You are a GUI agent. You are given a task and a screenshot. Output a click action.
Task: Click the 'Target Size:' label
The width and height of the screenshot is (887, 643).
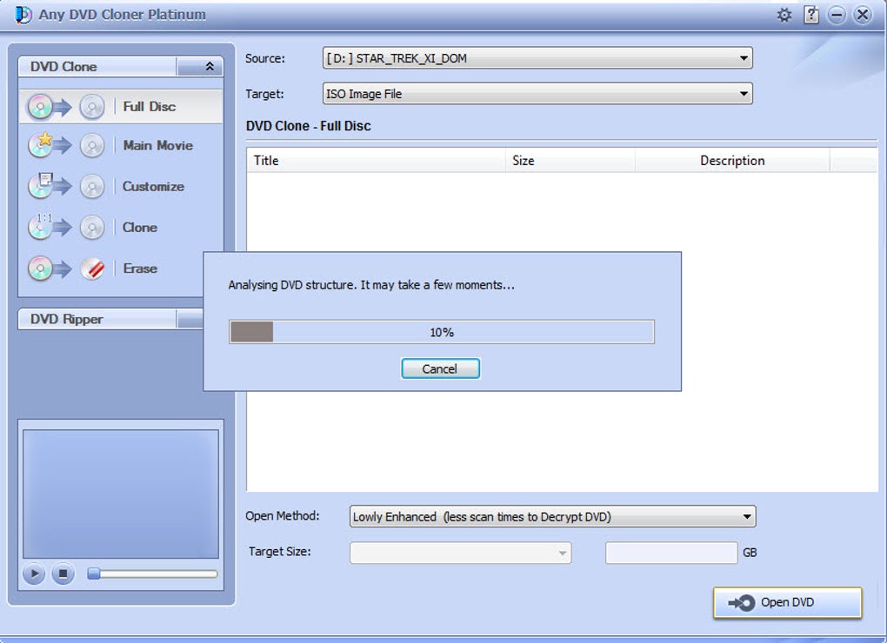(279, 552)
